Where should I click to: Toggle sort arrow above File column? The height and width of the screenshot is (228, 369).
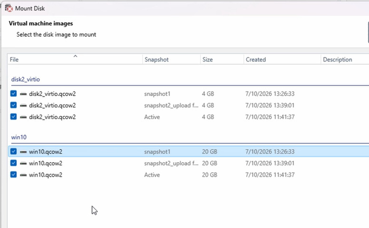75,56
